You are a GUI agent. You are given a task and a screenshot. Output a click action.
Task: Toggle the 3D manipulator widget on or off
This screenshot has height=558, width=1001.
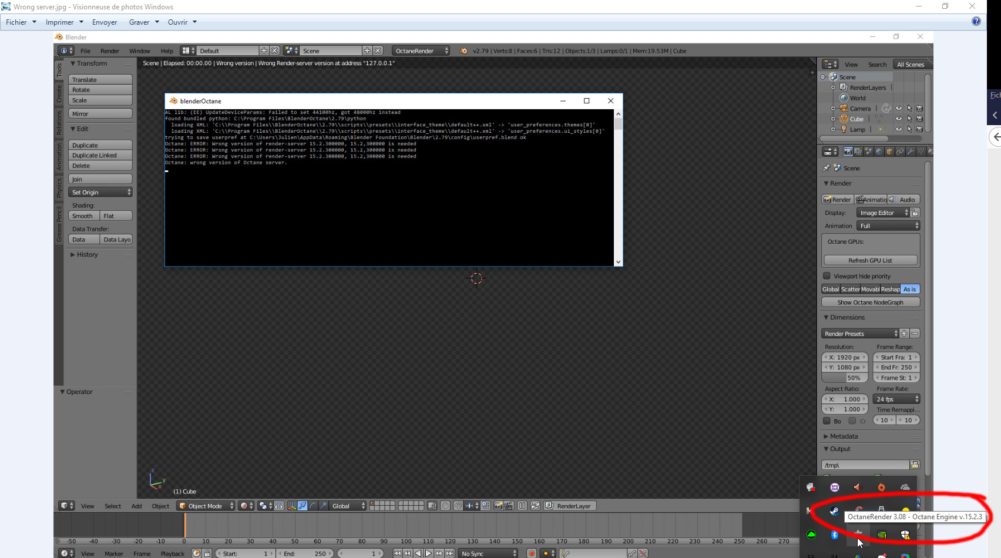[292, 506]
